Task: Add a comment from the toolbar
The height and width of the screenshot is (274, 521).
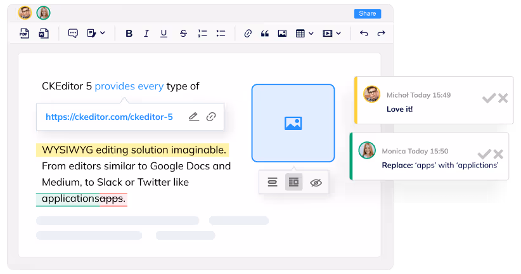Action: click(73, 34)
